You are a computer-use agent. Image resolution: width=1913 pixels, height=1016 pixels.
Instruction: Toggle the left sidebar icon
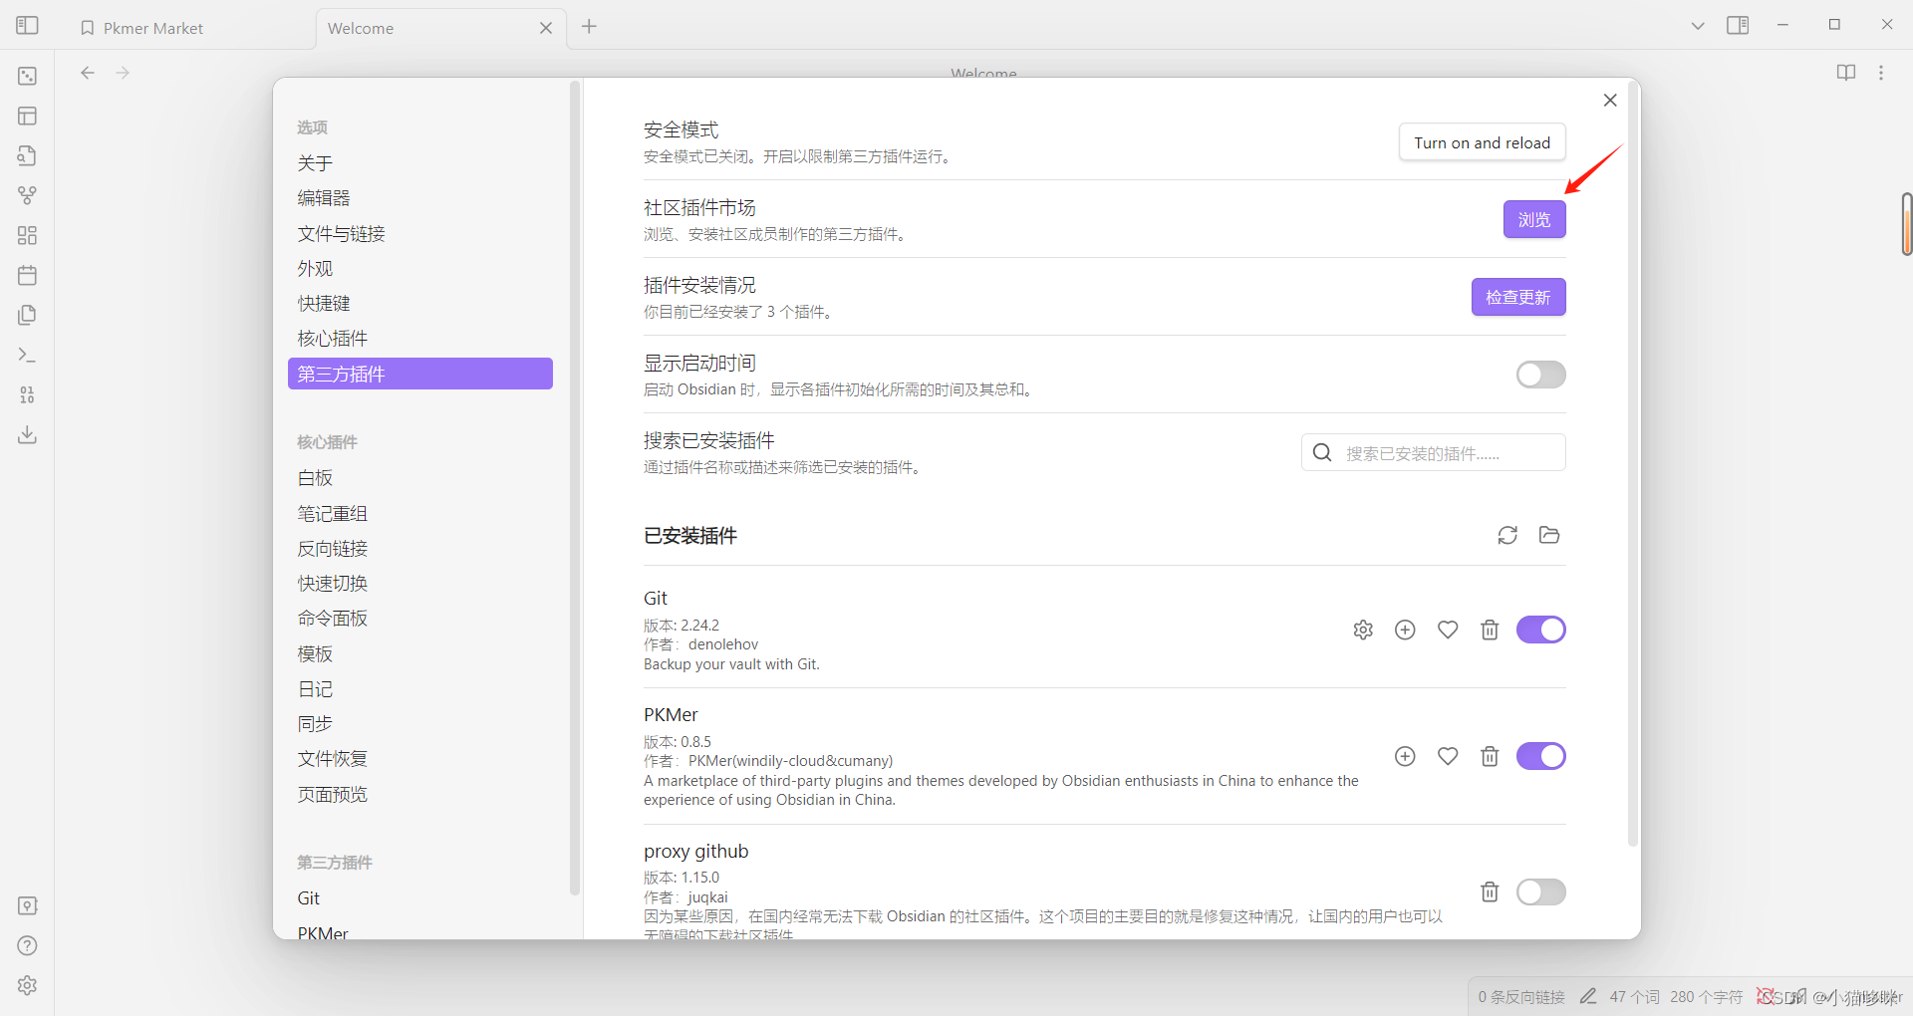[x=27, y=25]
